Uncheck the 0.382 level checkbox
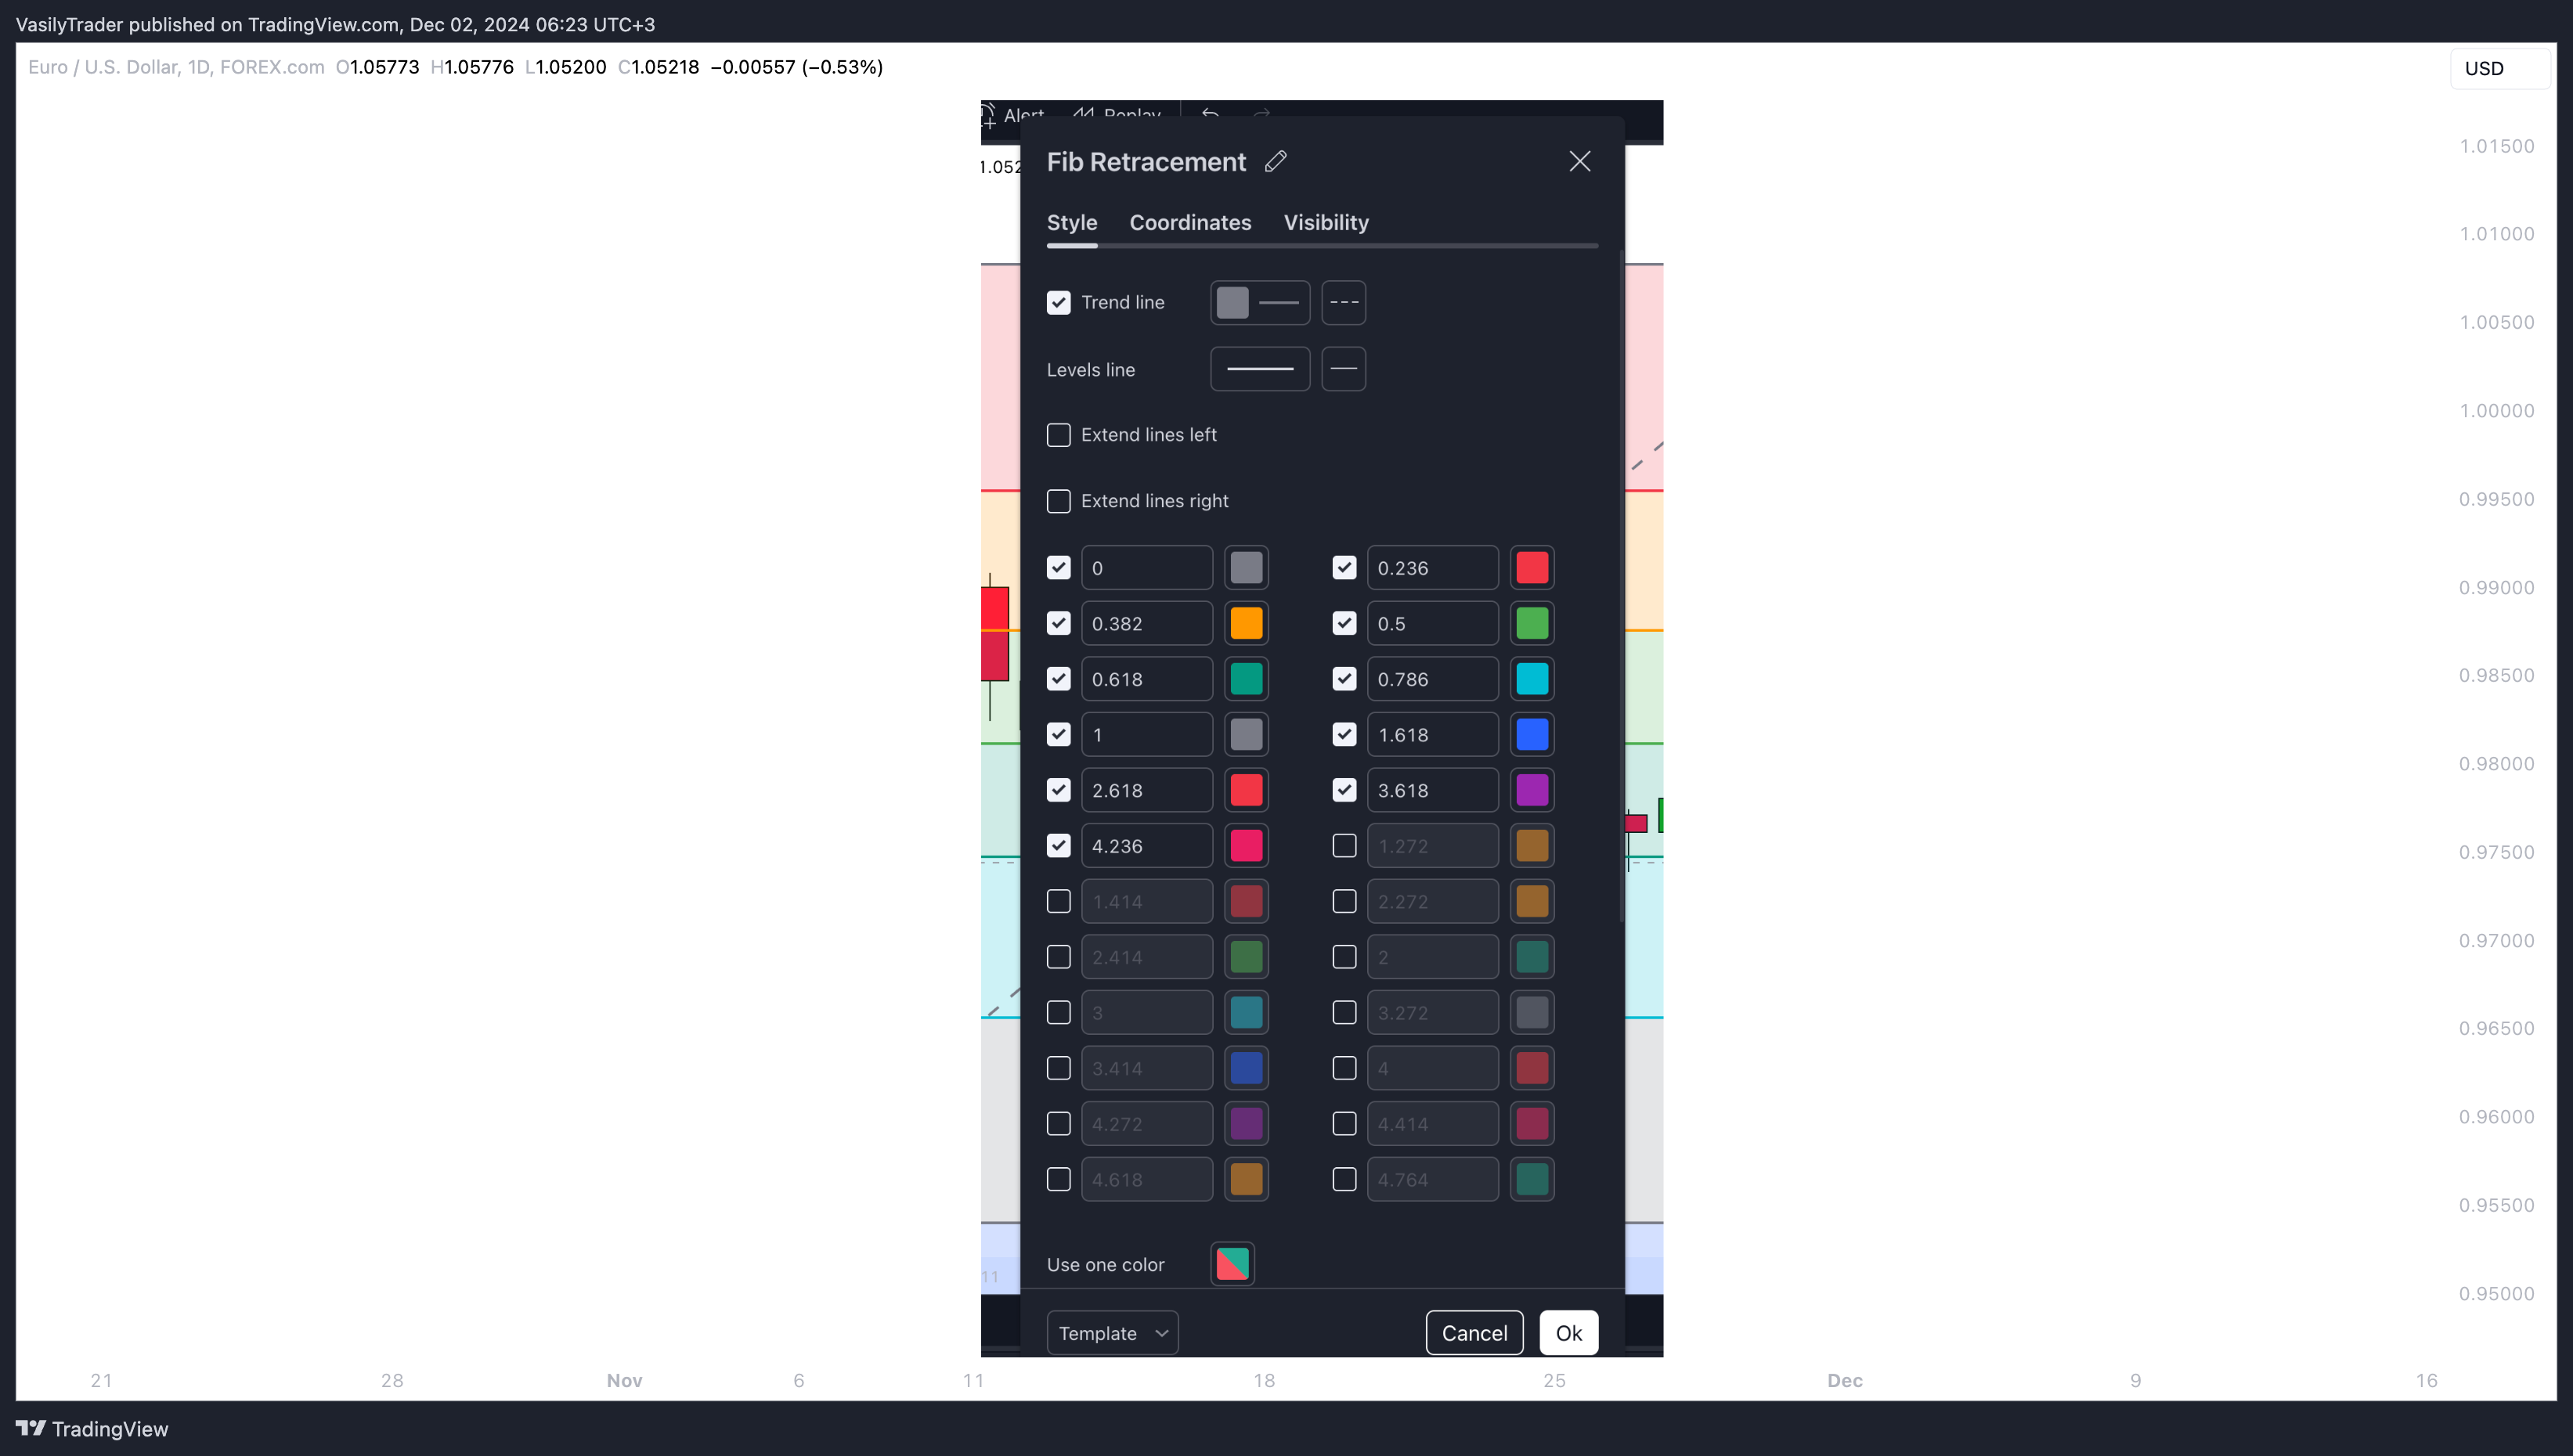The height and width of the screenshot is (1456, 2573). coord(1058,624)
